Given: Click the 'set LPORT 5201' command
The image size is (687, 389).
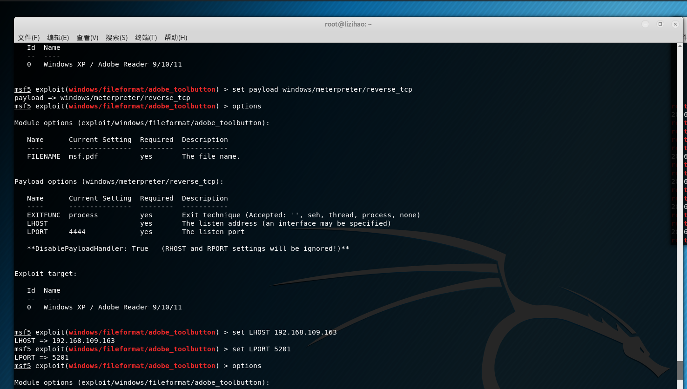Looking at the screenshot, I should click(x=262, y=349).
